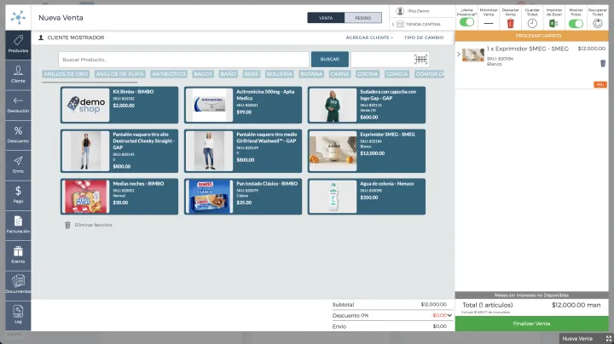Click the Importar de Excel icon

[553, 23]
